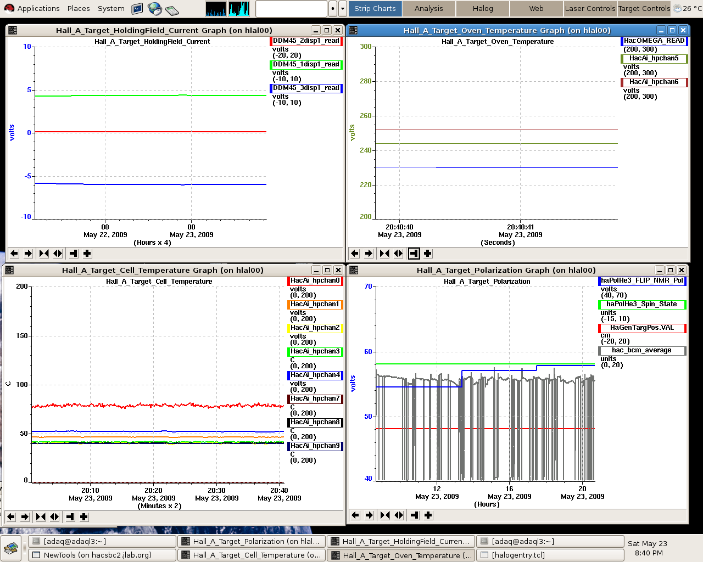
Task: Select HacAi_hpchan6 legend curve
Action: (x=654, y=82)
